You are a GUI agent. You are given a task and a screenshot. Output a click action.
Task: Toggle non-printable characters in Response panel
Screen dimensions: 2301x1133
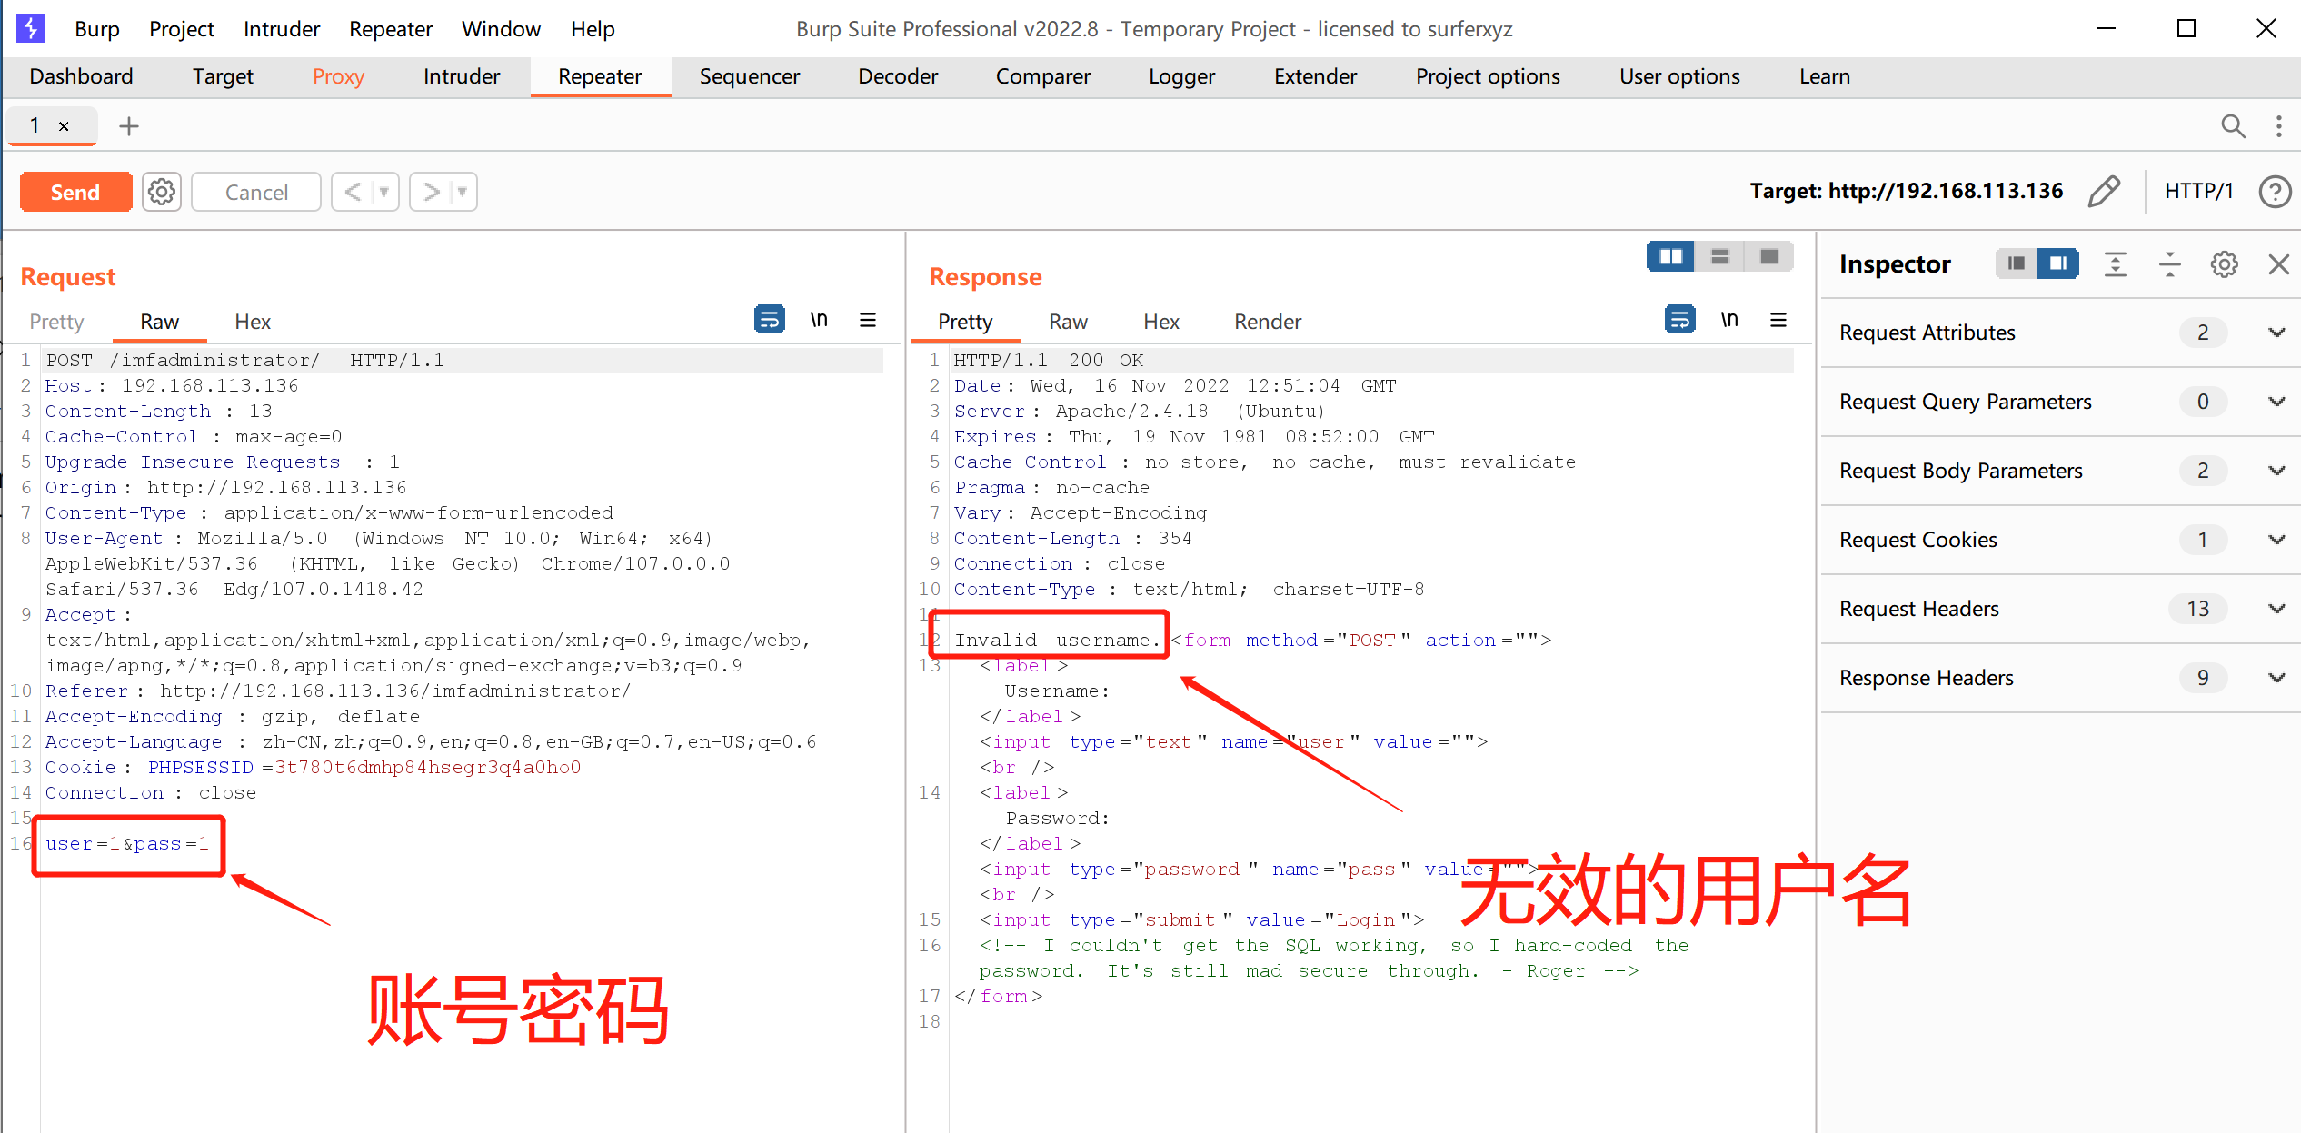click(1728, 320)
